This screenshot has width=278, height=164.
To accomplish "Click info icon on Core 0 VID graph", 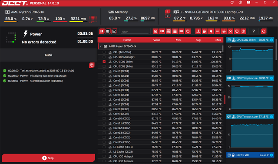I will tap(271, 155).
